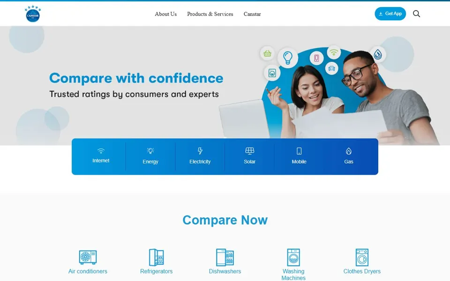
Task: Open the Refrigerators text link
Action: (x=157, y=271)
